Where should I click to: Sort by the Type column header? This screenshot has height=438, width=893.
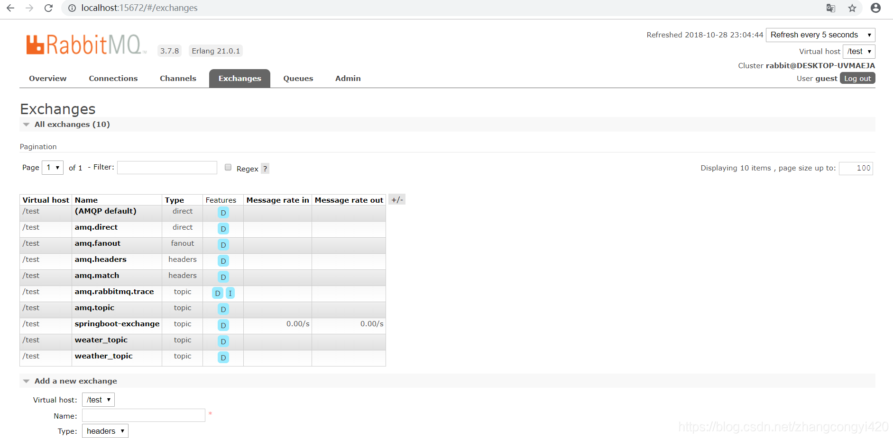point(175,200)
